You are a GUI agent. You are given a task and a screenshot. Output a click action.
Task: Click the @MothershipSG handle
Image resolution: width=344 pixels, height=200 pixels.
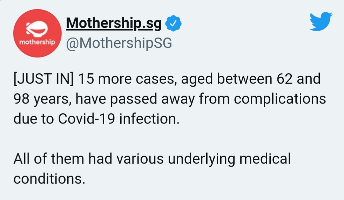click(x=119, y=44)
